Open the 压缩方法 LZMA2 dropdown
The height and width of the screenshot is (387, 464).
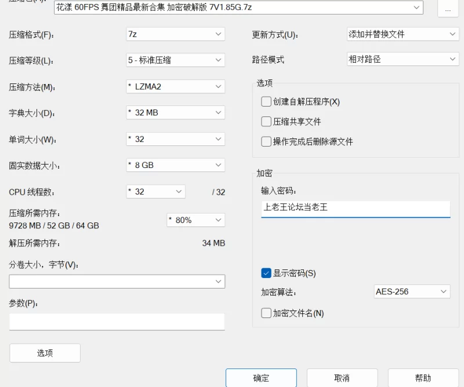click(x=176, y=87)
